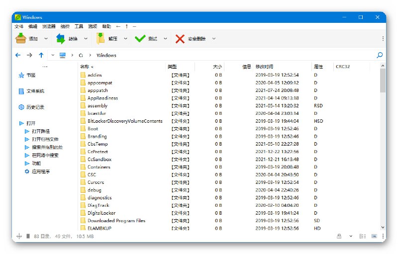This screenshot has width=398, height=254.
Task: Open the Extract (解压) dropdown arrow
Action: coord(125,39)
